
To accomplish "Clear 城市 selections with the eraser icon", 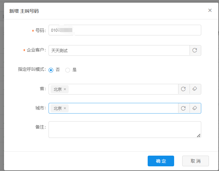I will (x=195, y=108).
